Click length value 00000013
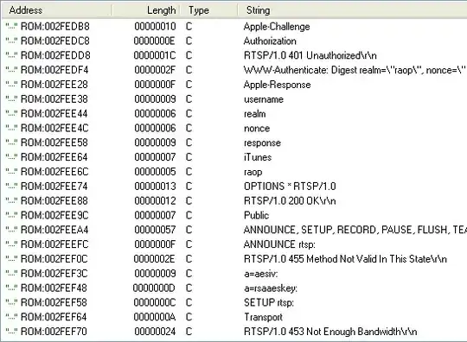 [x=155, y=187]
